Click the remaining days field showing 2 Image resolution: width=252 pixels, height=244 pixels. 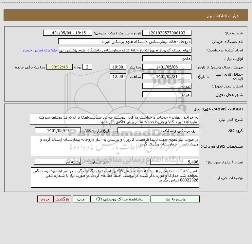point(87,67)
